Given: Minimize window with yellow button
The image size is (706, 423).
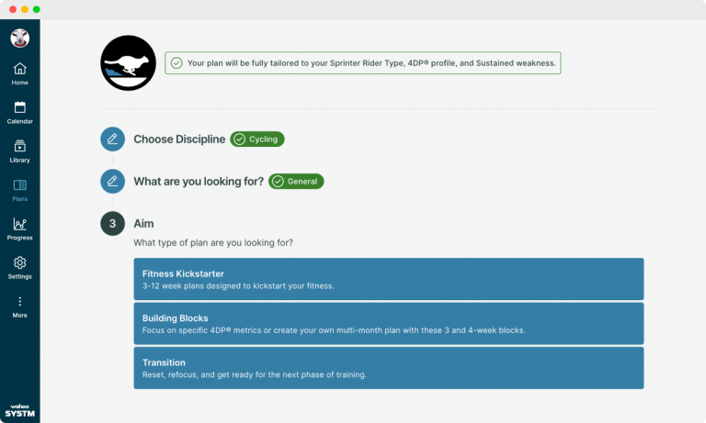Looking at the screenshot, I should click(25, 9).
